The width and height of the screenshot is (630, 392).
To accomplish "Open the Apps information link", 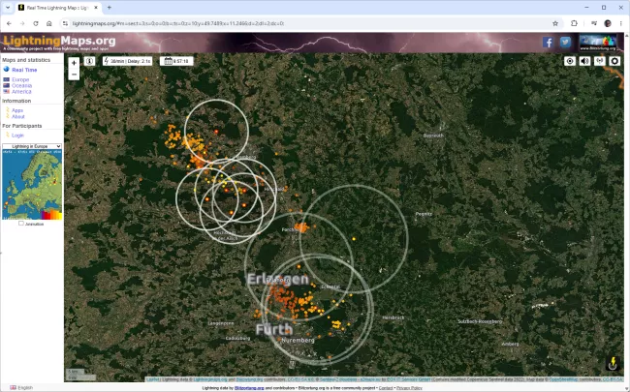I will coord(17,110).
